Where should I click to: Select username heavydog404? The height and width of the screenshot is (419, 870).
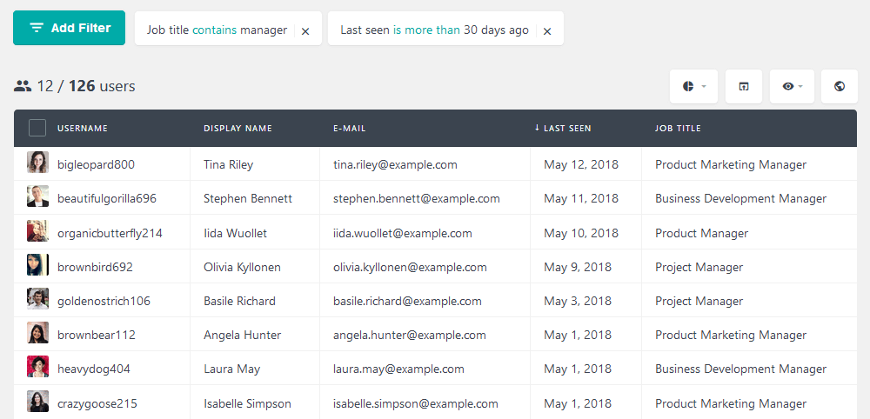(94, 369)
